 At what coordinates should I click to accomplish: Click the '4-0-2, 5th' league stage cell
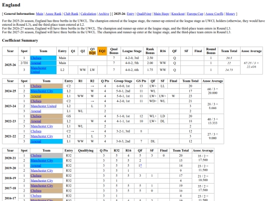(132, 63)
